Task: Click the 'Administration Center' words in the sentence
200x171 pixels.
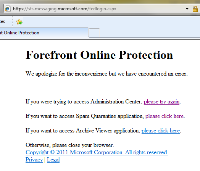Action: 116,102
